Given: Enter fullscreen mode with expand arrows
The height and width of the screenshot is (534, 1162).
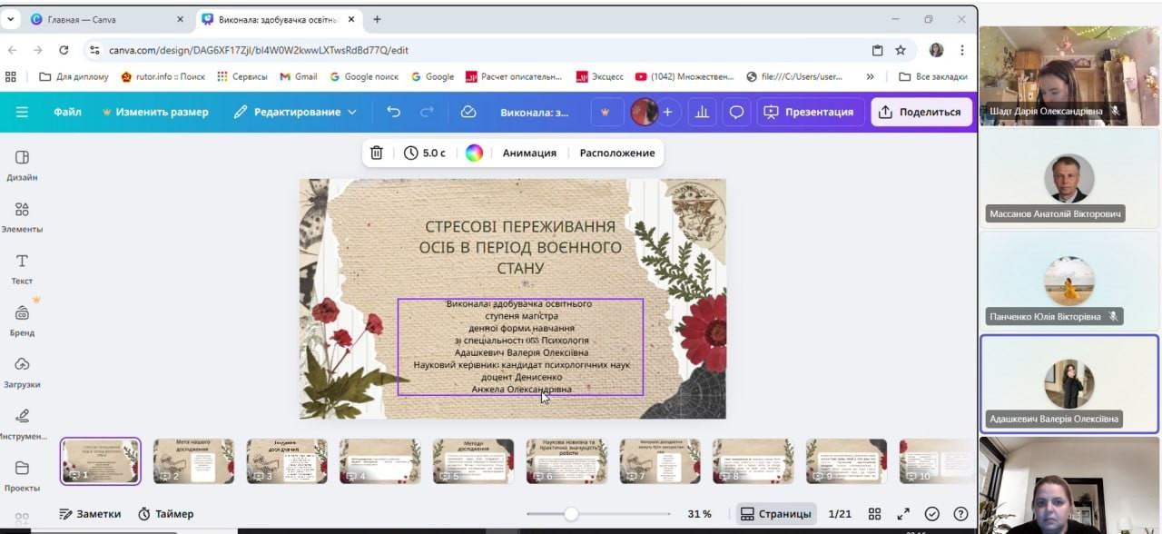Looking at the screenshot, I should point(903,514).
